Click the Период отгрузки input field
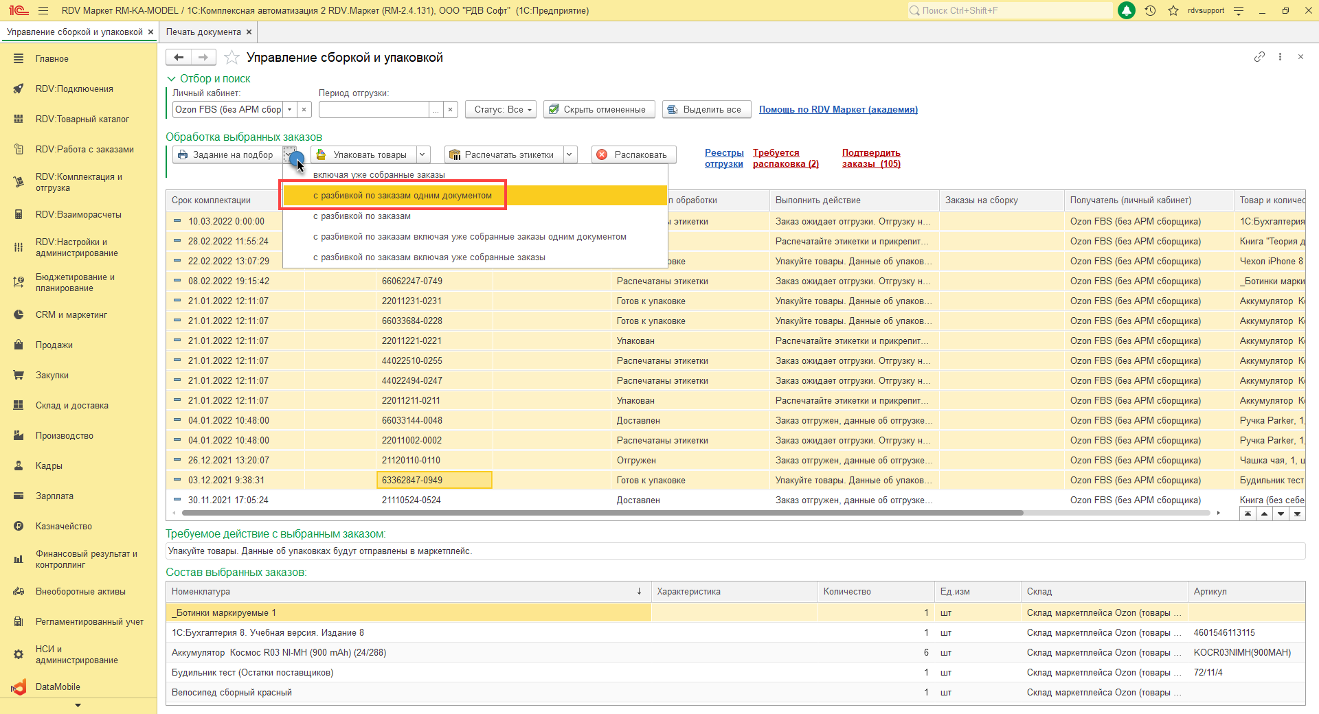Viewport: 1319px width, 714px height. 374,110
